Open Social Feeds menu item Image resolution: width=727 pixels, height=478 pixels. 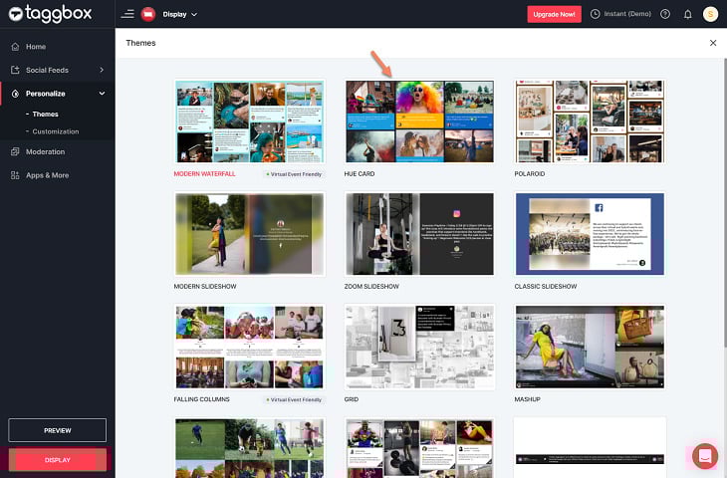(x=47, y=70)
